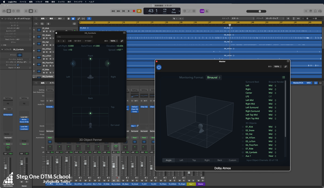Open Quick Help question mark button

coord(13,11)
